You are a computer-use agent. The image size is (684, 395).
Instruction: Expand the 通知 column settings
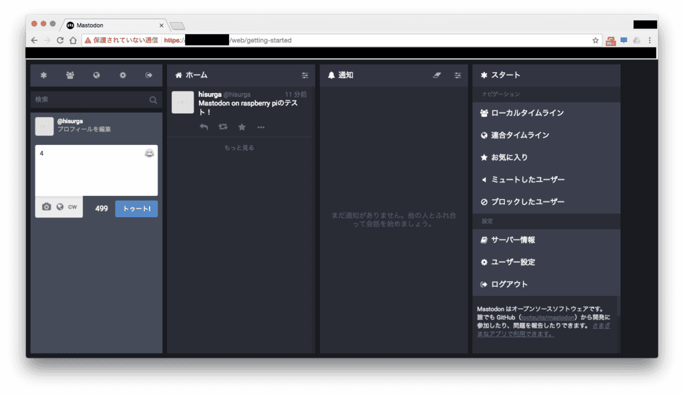pos(458,76)
